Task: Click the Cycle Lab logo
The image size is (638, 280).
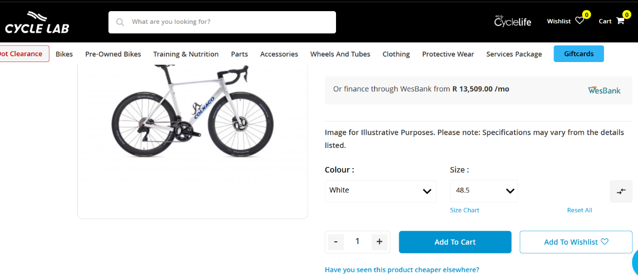Action: pyautogui.click(x=37, y=22)
